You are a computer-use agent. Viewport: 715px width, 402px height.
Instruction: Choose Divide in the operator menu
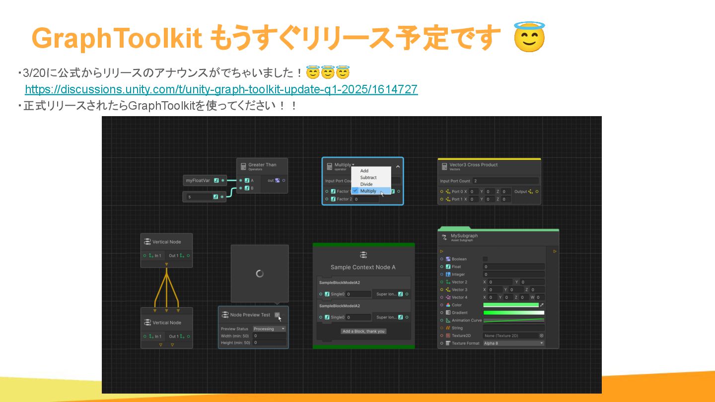click(x=371, y=184)
